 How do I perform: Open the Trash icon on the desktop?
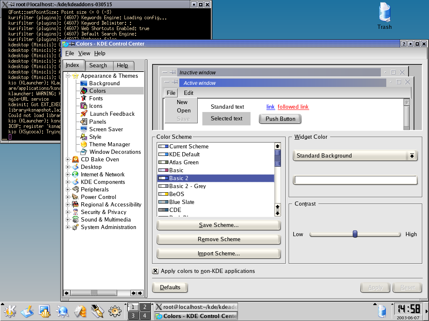pos(385,12)
